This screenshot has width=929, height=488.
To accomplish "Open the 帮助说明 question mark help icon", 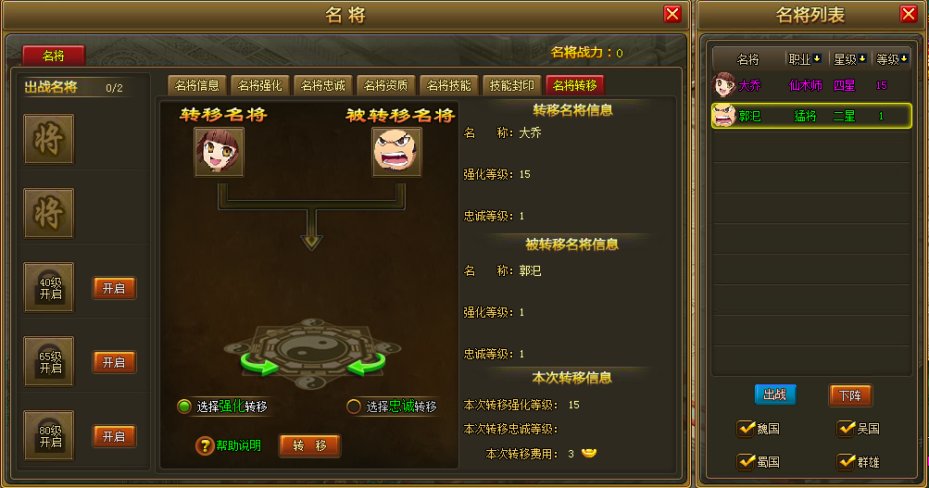I will point(205,446).
